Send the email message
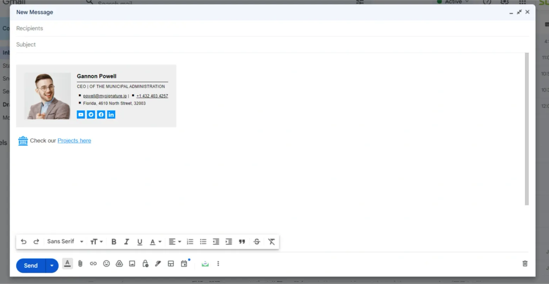549x284 pixels. [31, 266]
